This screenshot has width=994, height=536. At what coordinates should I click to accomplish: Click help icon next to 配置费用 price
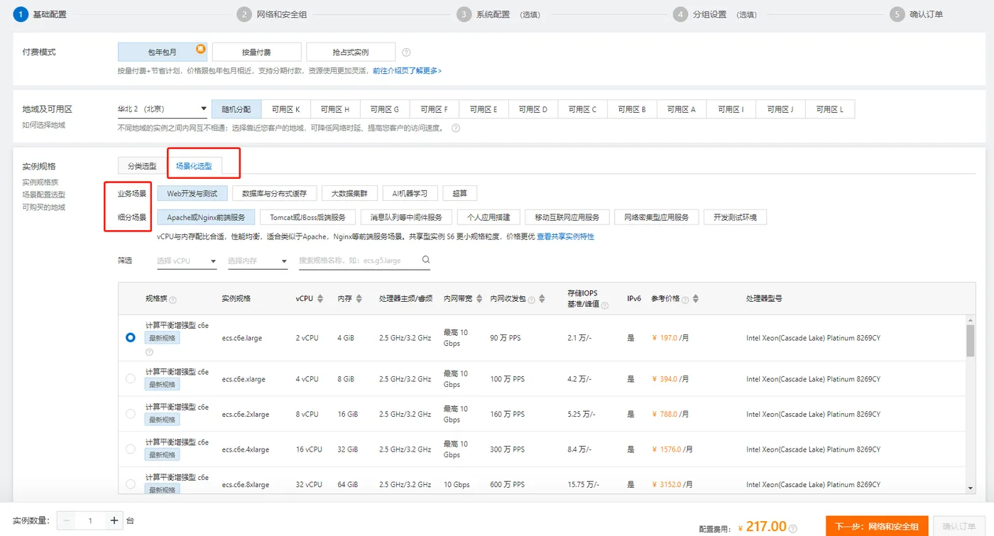[x=793, y=528]
